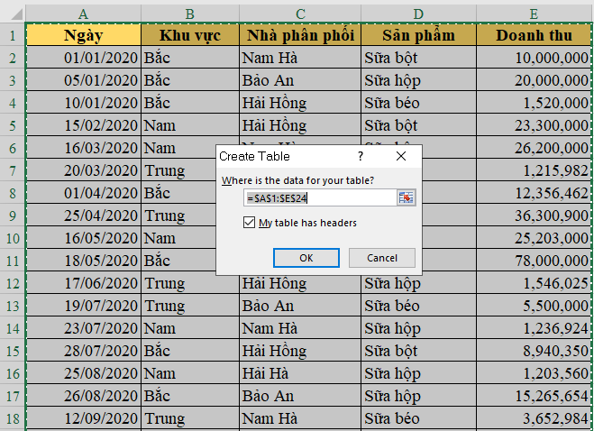
Task: Click revenue cell 8,940,350
Action: (x=535, y=351)
